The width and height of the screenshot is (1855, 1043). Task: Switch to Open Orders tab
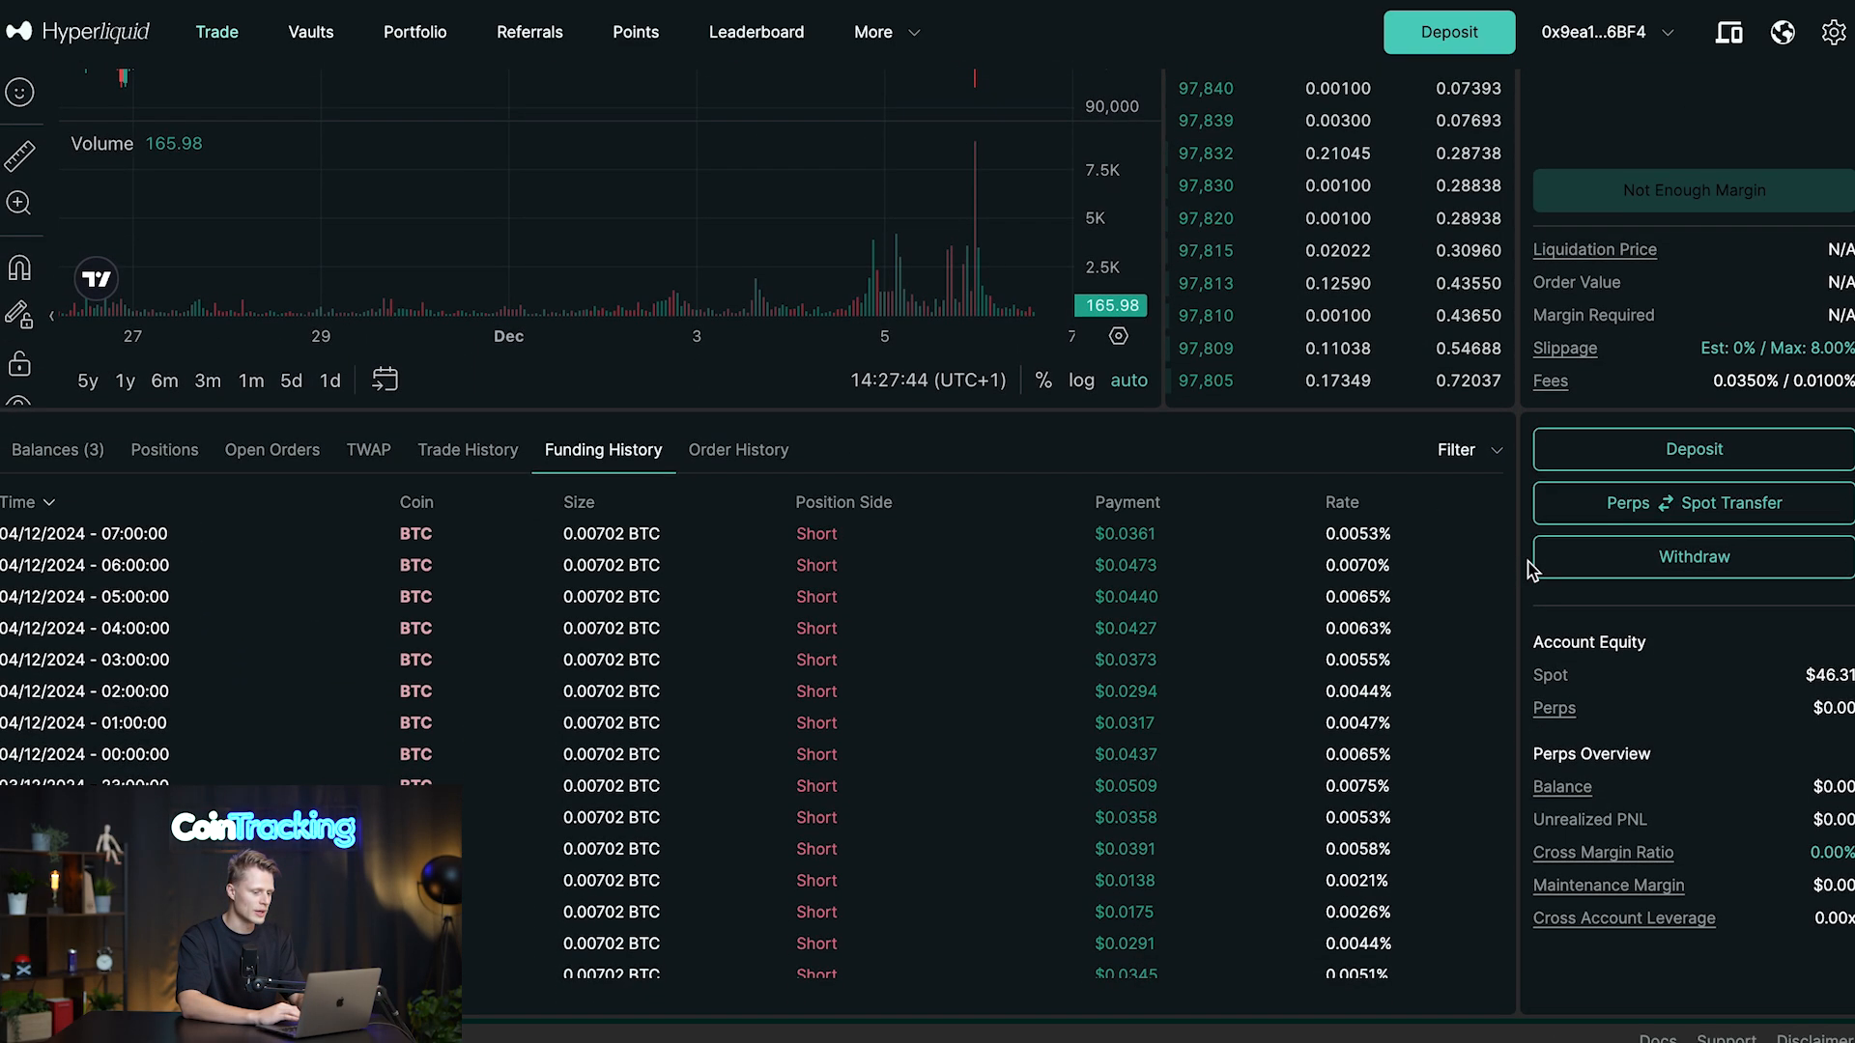[271, 450]
